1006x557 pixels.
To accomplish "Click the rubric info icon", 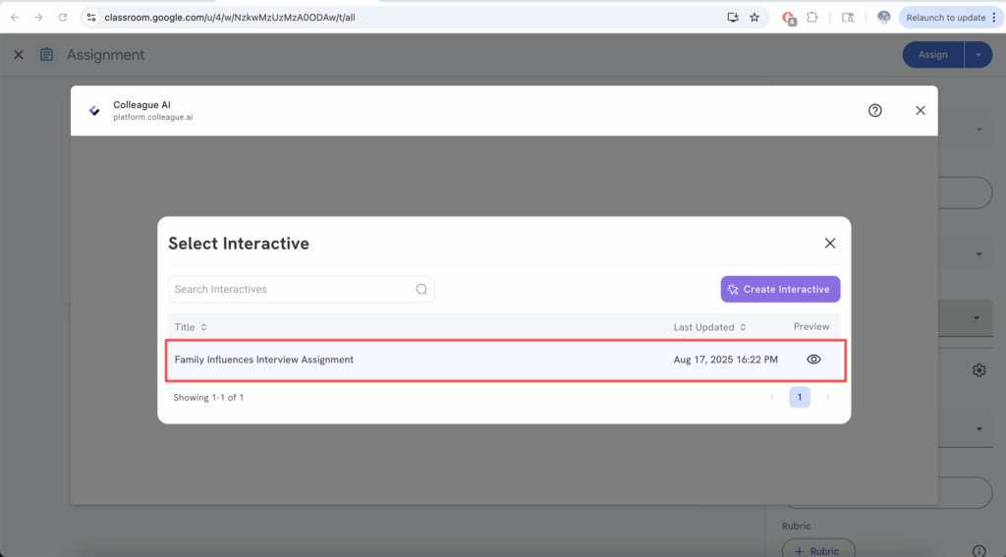I will [x=978, y=551].
